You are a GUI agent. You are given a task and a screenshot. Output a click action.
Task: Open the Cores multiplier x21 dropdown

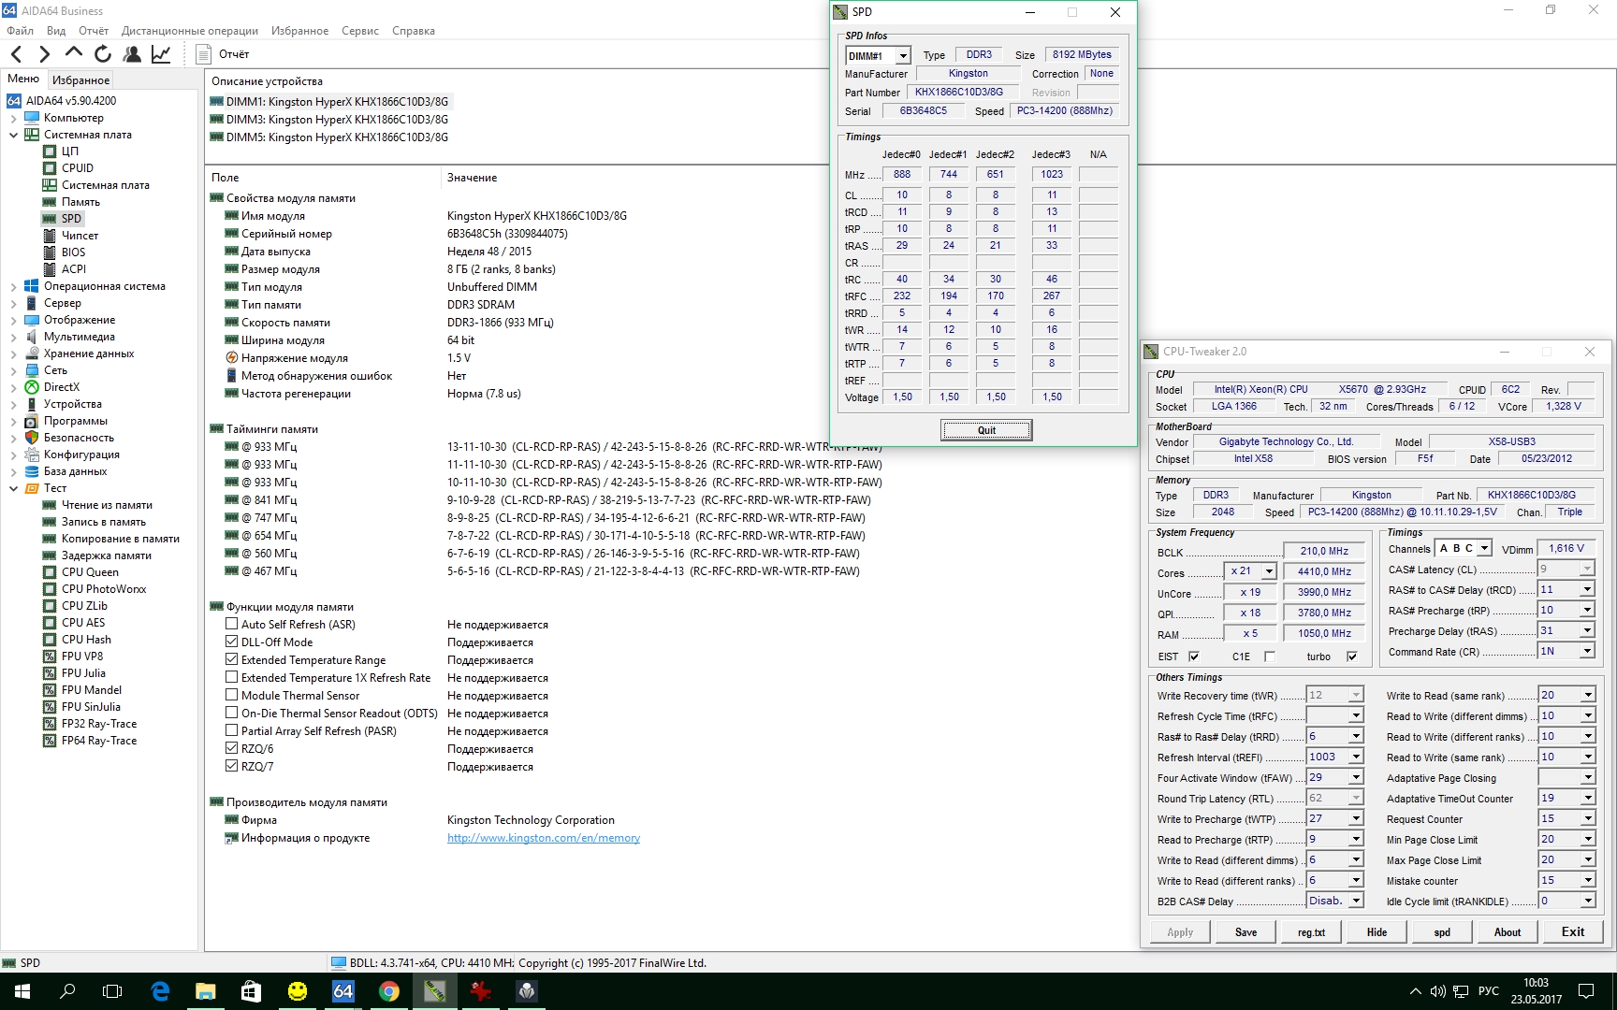1269,571
